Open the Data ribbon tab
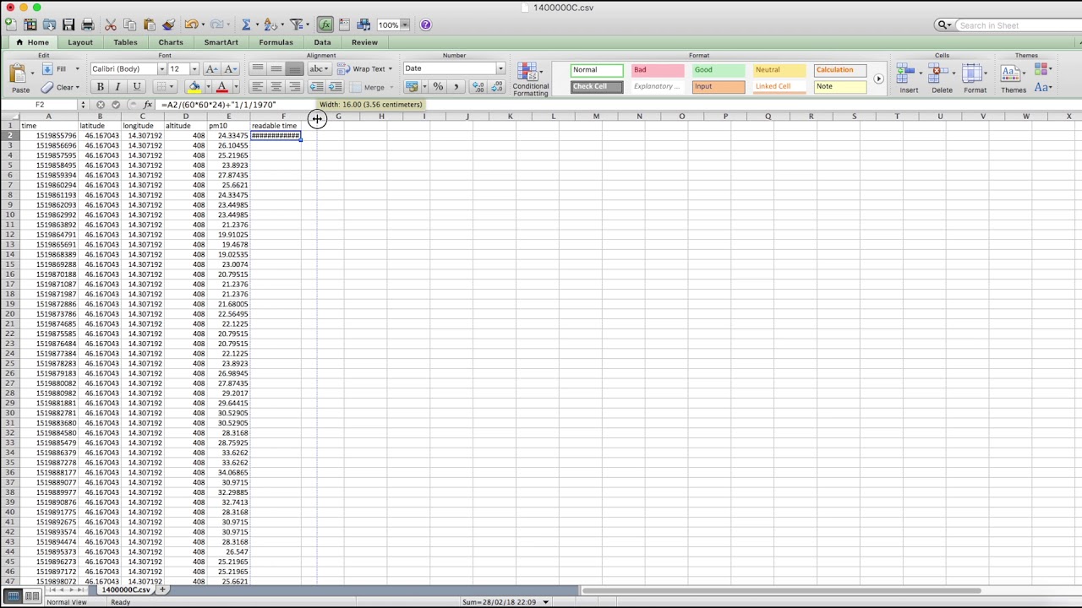This screenshot has width=1082, height=608. click(322, 42)
